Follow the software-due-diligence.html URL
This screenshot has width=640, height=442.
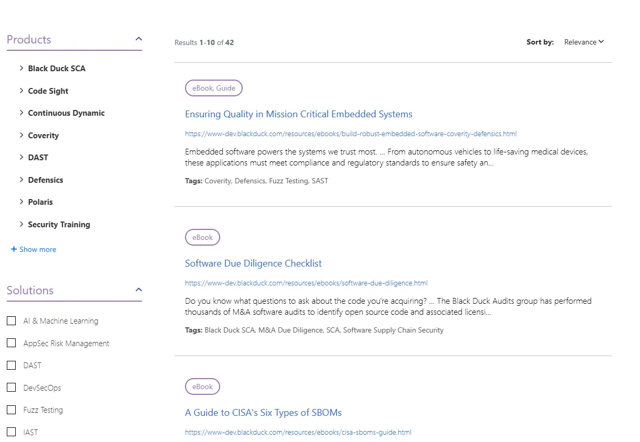(x=306, y=283)
